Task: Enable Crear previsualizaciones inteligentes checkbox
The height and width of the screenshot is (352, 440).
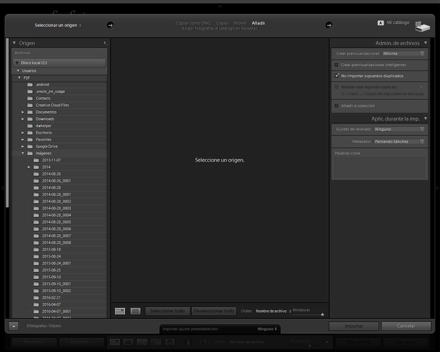Action: (336, 65)
